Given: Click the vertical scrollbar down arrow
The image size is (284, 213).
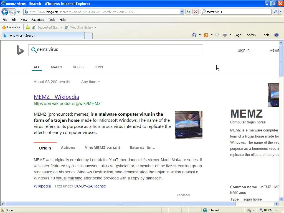Looking at the screenshot, I should tap(281, 199).
